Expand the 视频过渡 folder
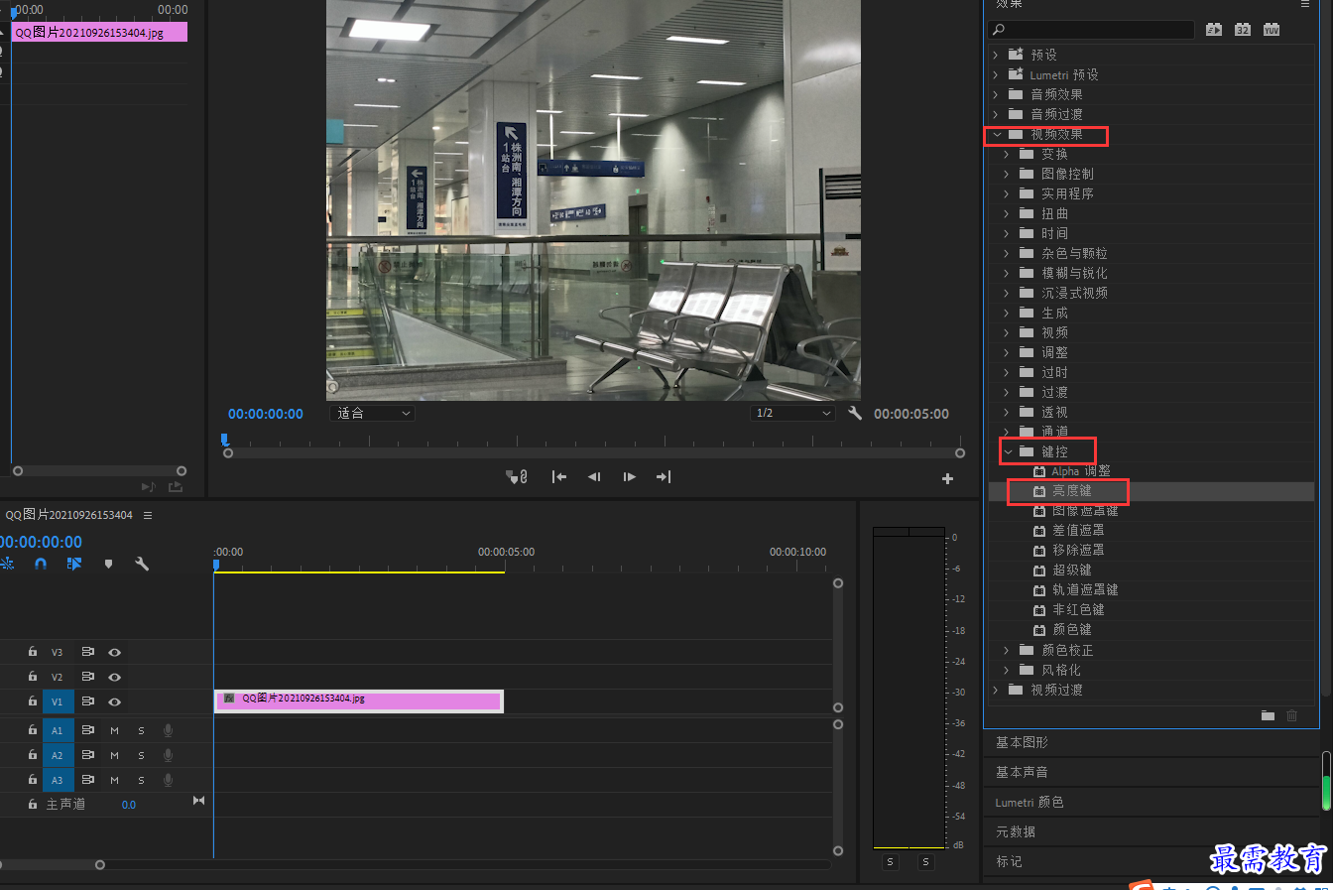The width and height of the screenshot is (1333, 890). point(996,690)
